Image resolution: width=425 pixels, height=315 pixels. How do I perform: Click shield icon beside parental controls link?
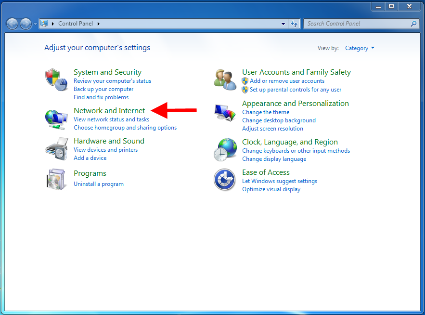(245, 90)
